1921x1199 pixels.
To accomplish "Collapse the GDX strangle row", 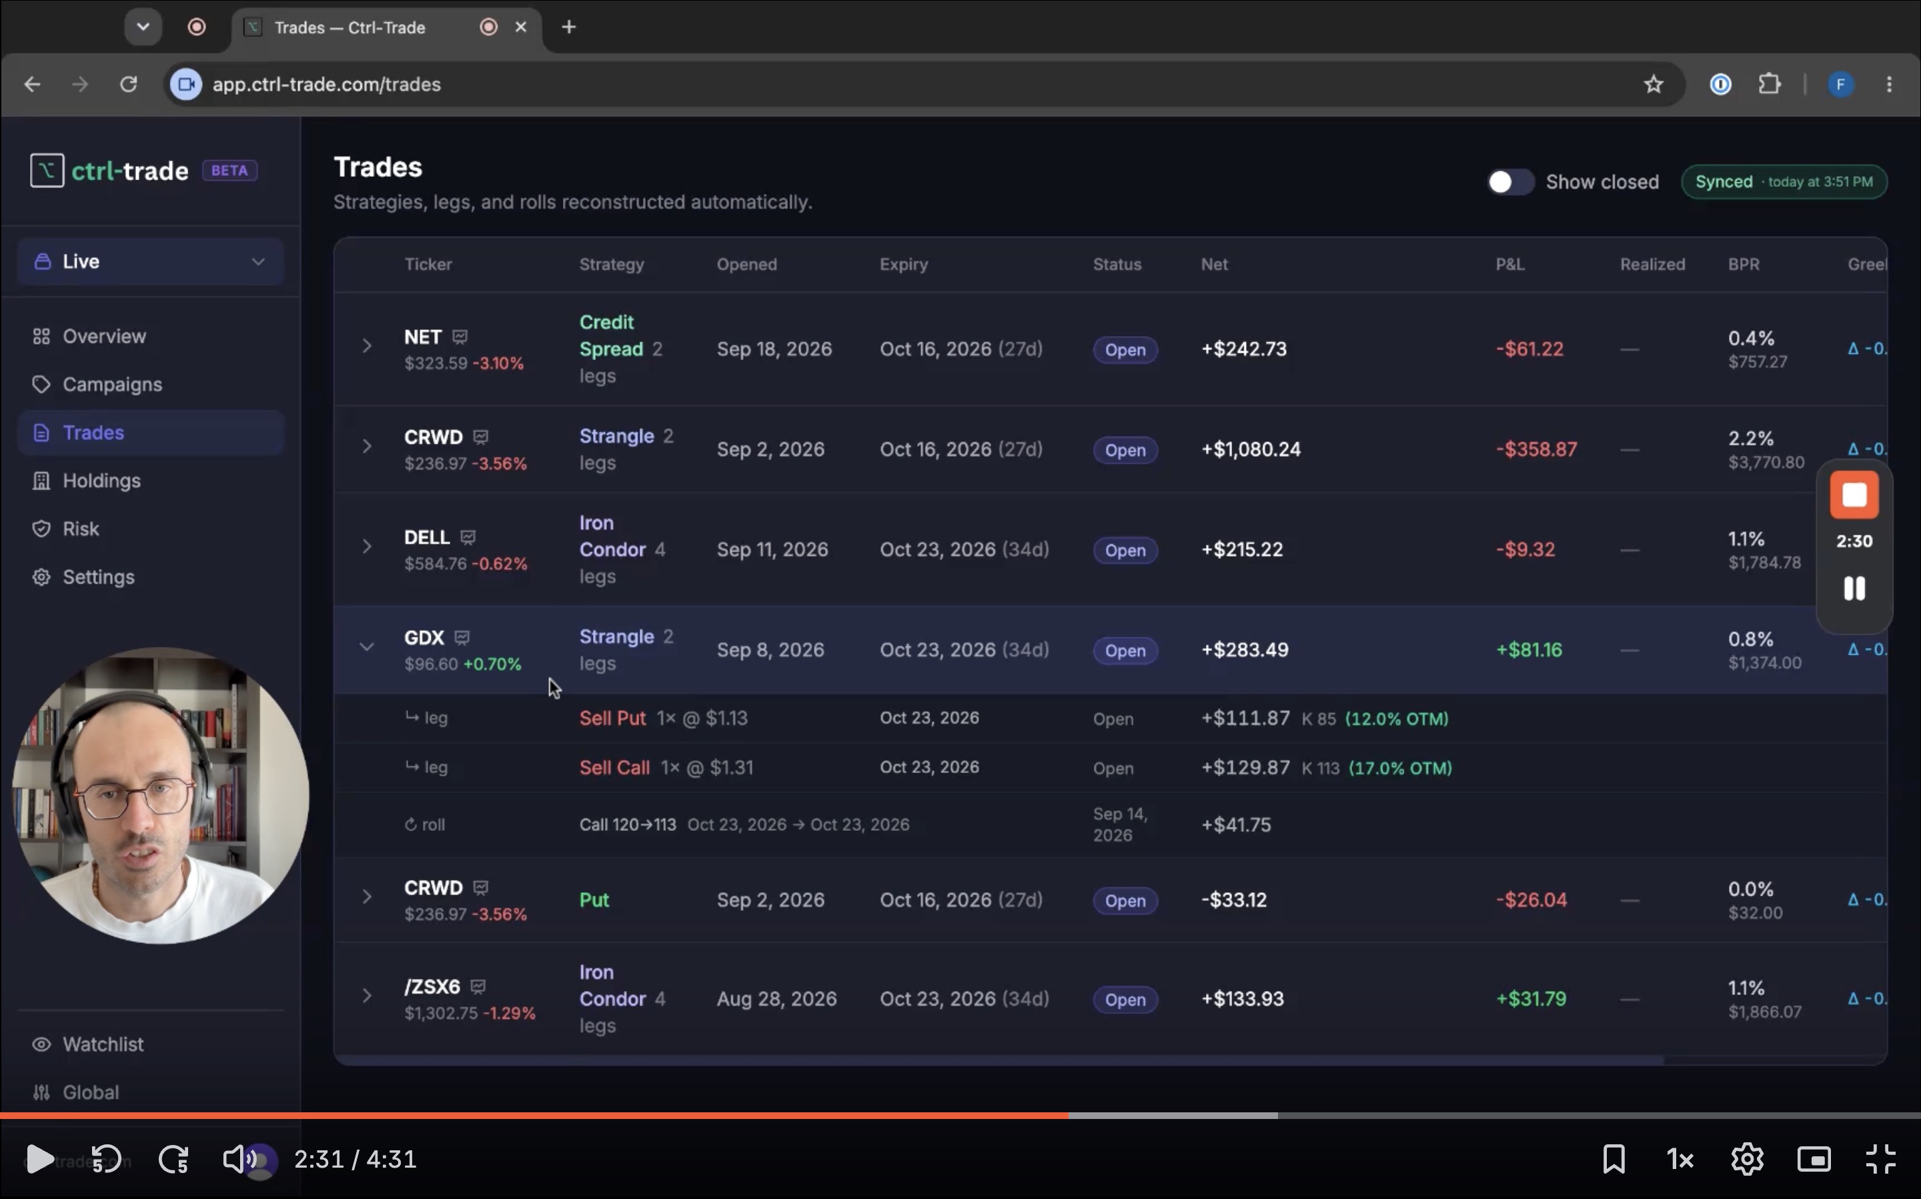I will tap(366, 647).
